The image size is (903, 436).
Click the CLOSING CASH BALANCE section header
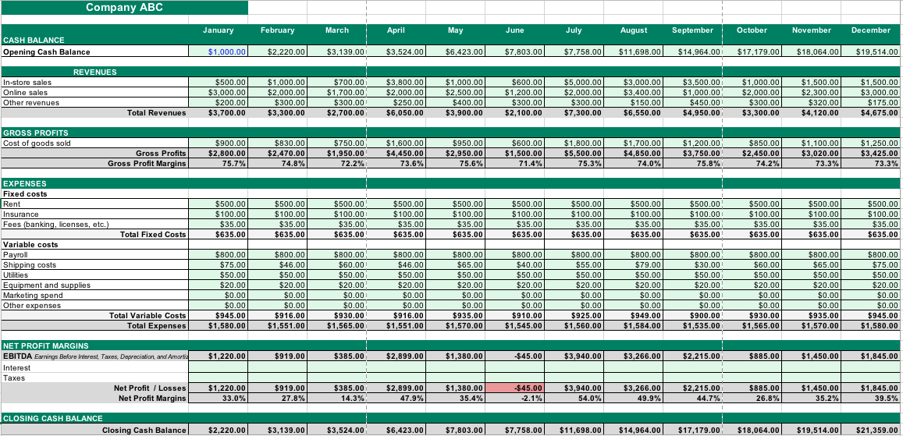[53, 418]
